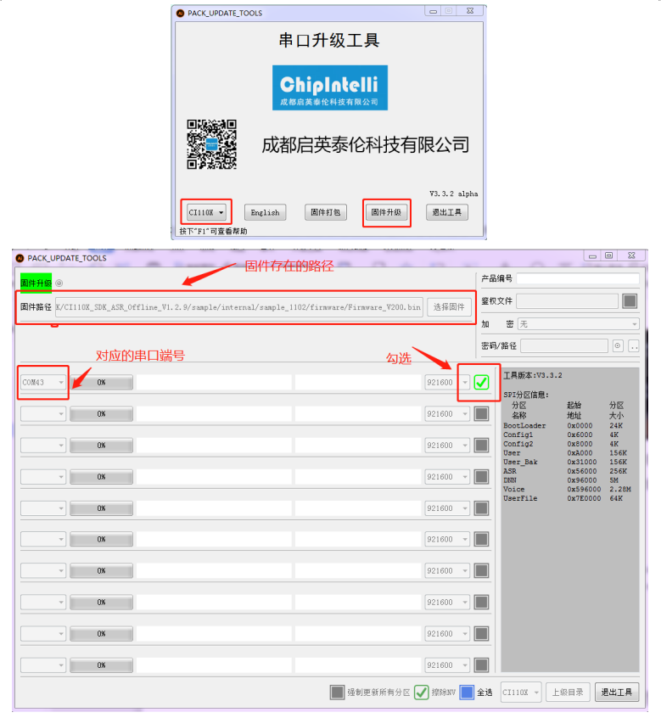Screen dimensions: 661x718
Task: Click the "V3.3.2 alpha" version text
Action: [x=454, y=194]
